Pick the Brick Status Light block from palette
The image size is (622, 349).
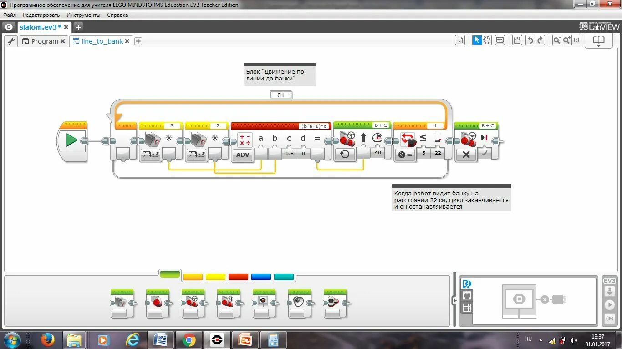[x=336, y=304]
